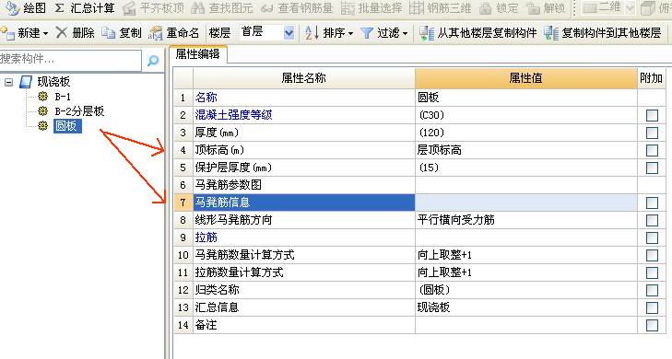The image size is (672, 359).
Task: Click the 层顶标高 value cell
Action: pyautogui.click(x=525, y=150)
